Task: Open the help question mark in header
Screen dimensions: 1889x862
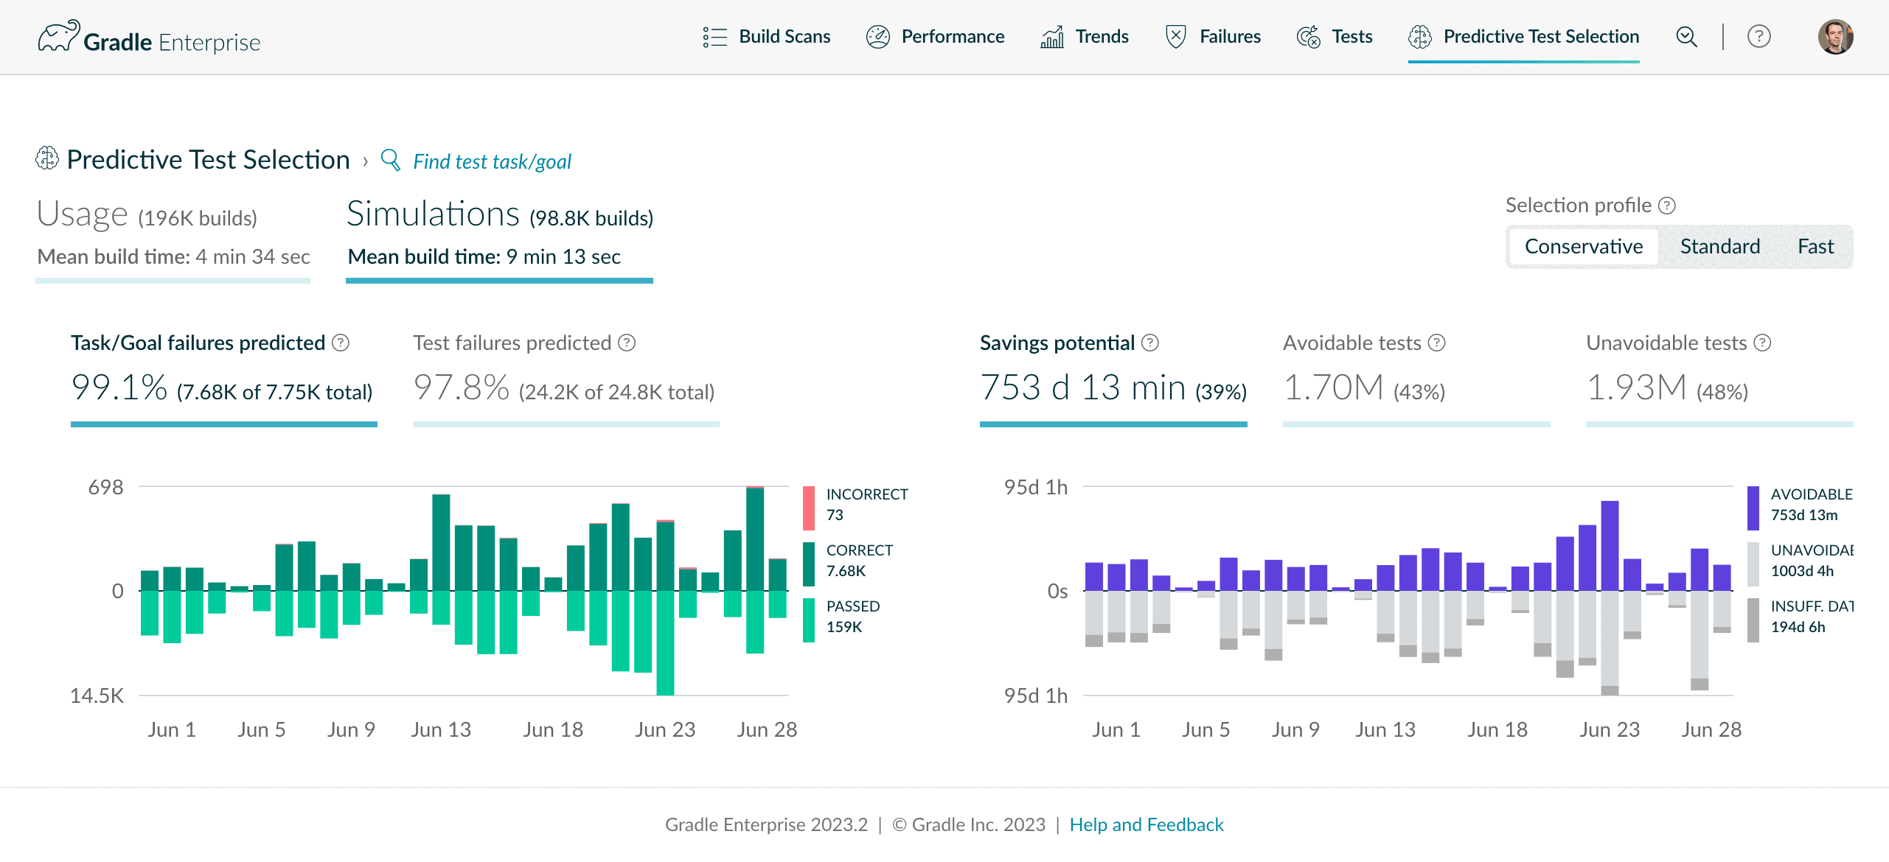Action: click(x=1758, y=36)
